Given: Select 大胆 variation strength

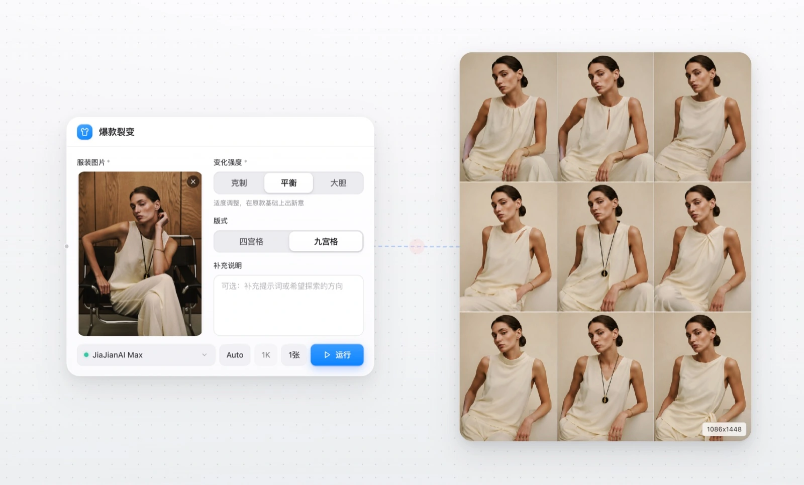Looking at the screenshot, I should pyautogui.click(x=338, y=183).
